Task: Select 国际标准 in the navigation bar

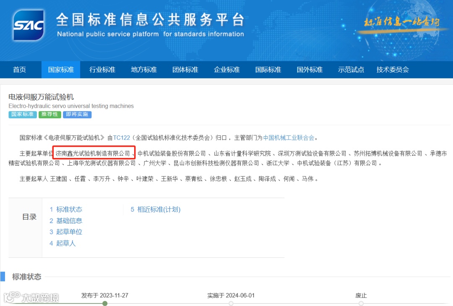Action: [x=268, y=70]
